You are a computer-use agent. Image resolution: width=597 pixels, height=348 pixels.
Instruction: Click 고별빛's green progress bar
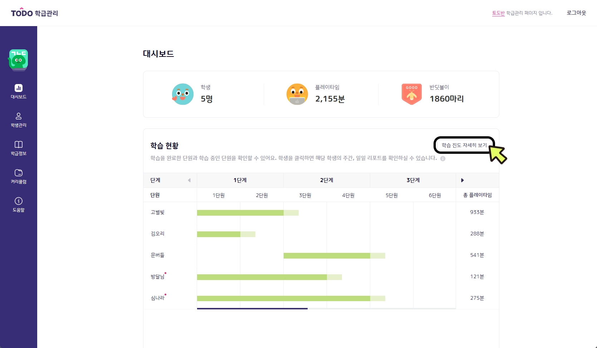(240, 213)
